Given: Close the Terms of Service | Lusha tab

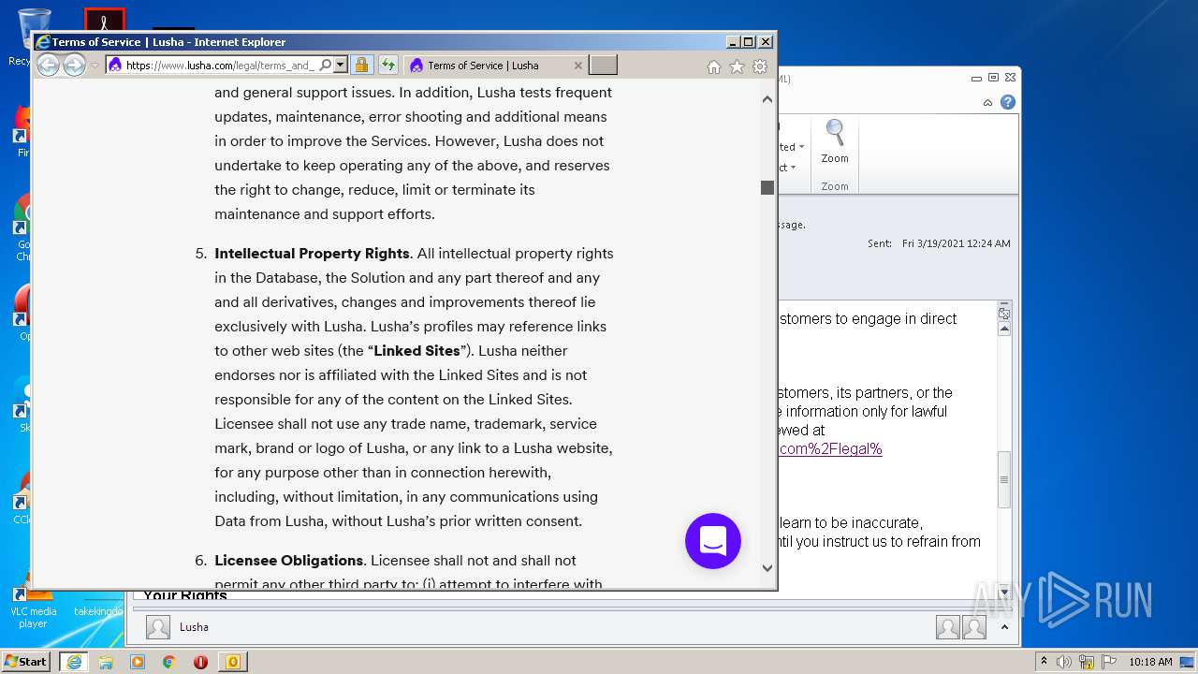Looking at the screenshot, I should pyautogui.click(x=577, y=66).
